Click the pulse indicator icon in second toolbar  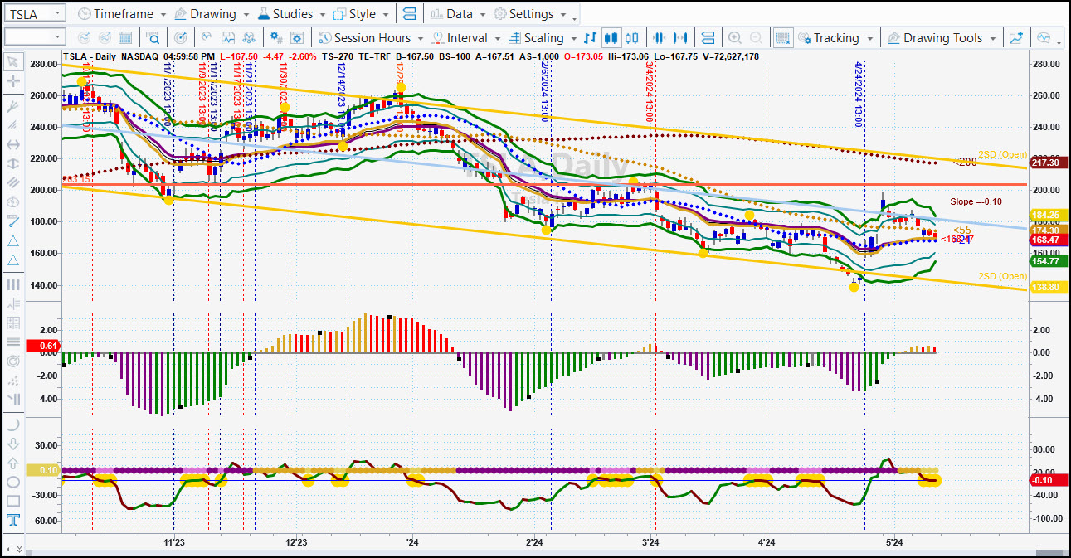point(206,37)
